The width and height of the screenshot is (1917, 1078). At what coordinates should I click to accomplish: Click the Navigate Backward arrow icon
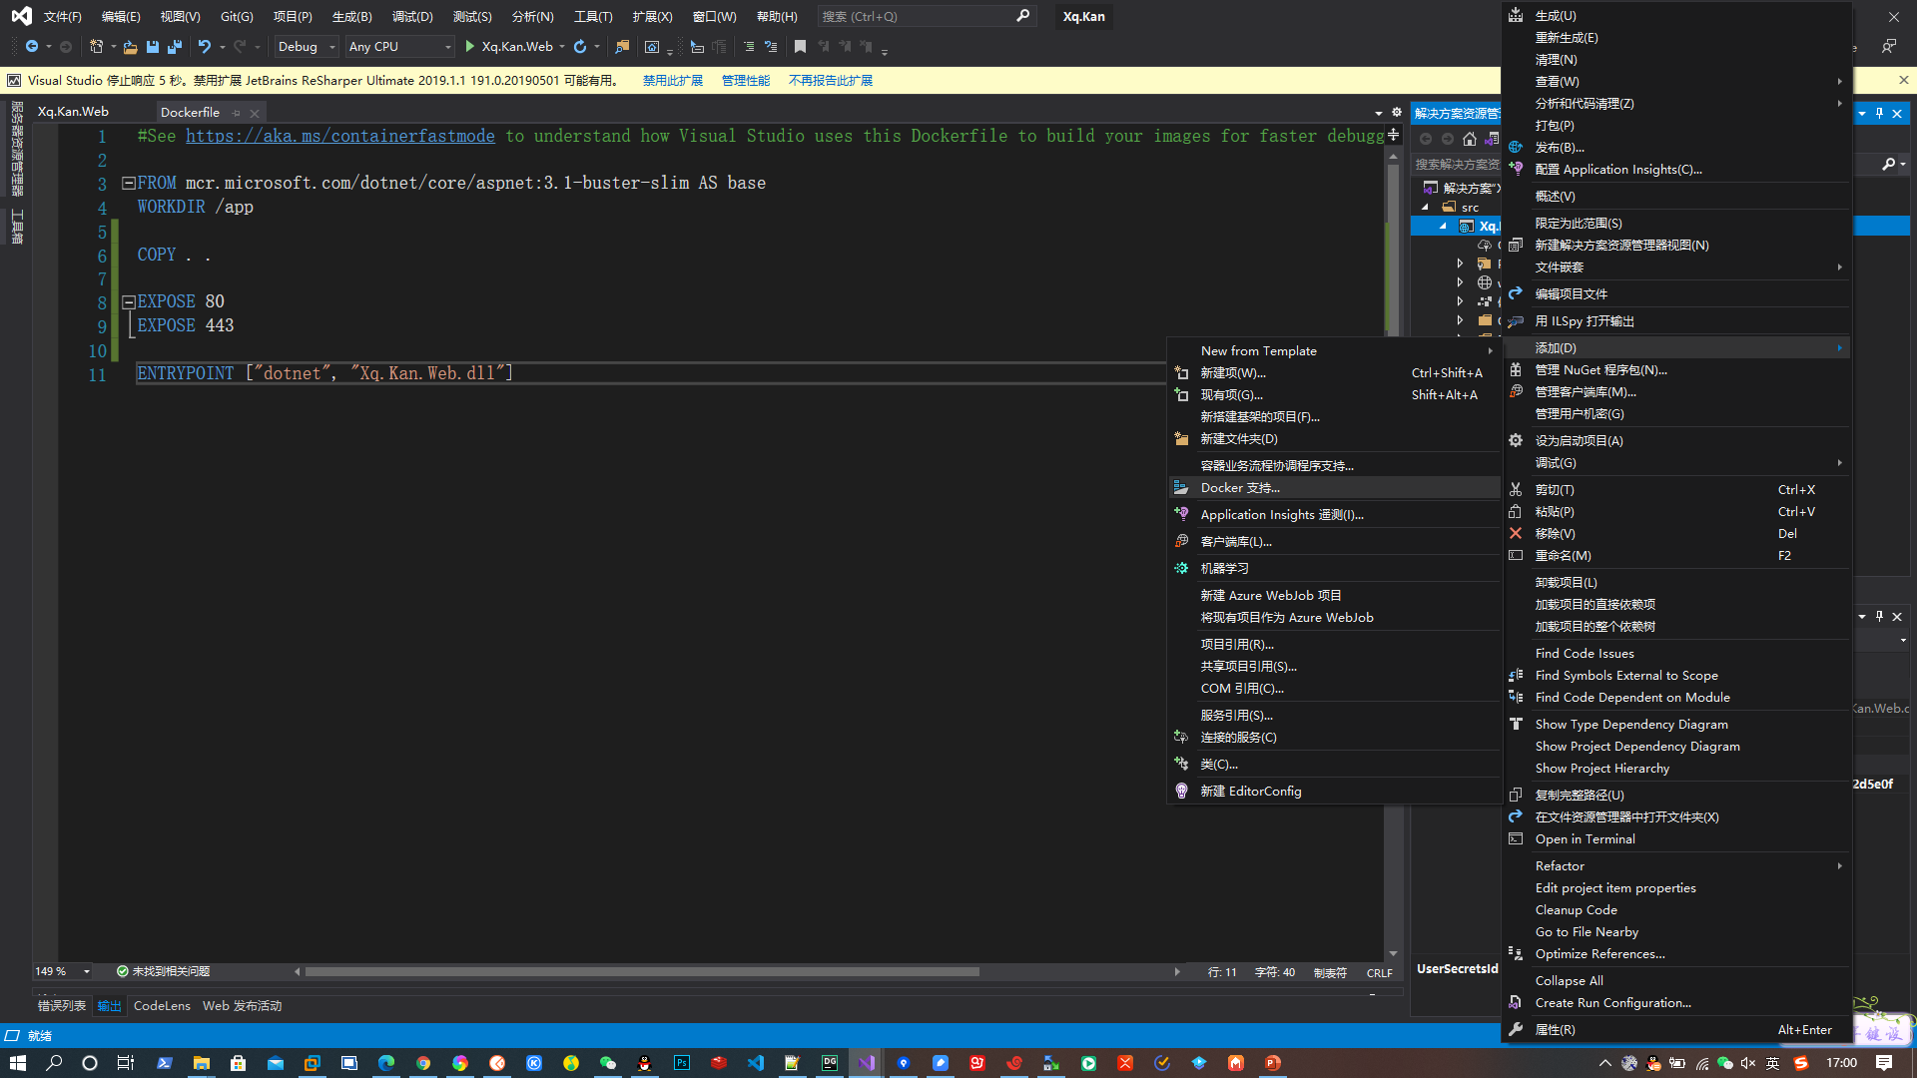(x=32, y=47)
